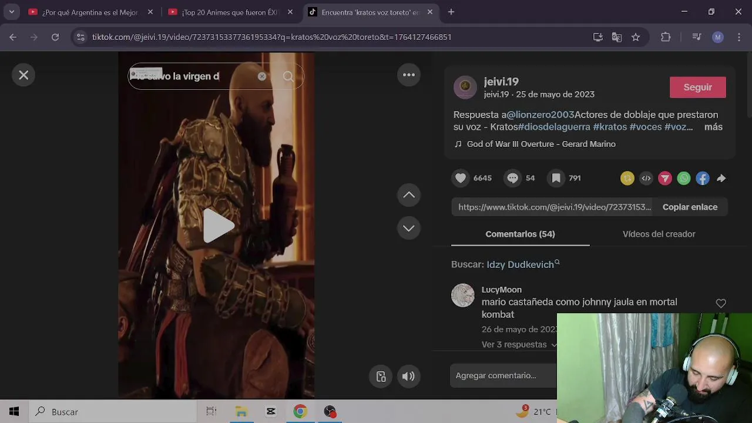Open Chrome extensions puzzle icon
This screenshot has width=752, height=423.
coord(666,37)
